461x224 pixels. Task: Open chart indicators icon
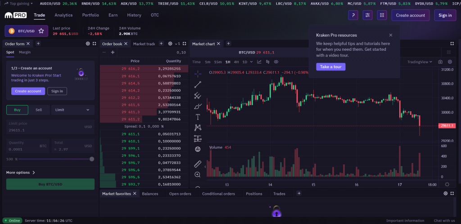coord(259,62)
